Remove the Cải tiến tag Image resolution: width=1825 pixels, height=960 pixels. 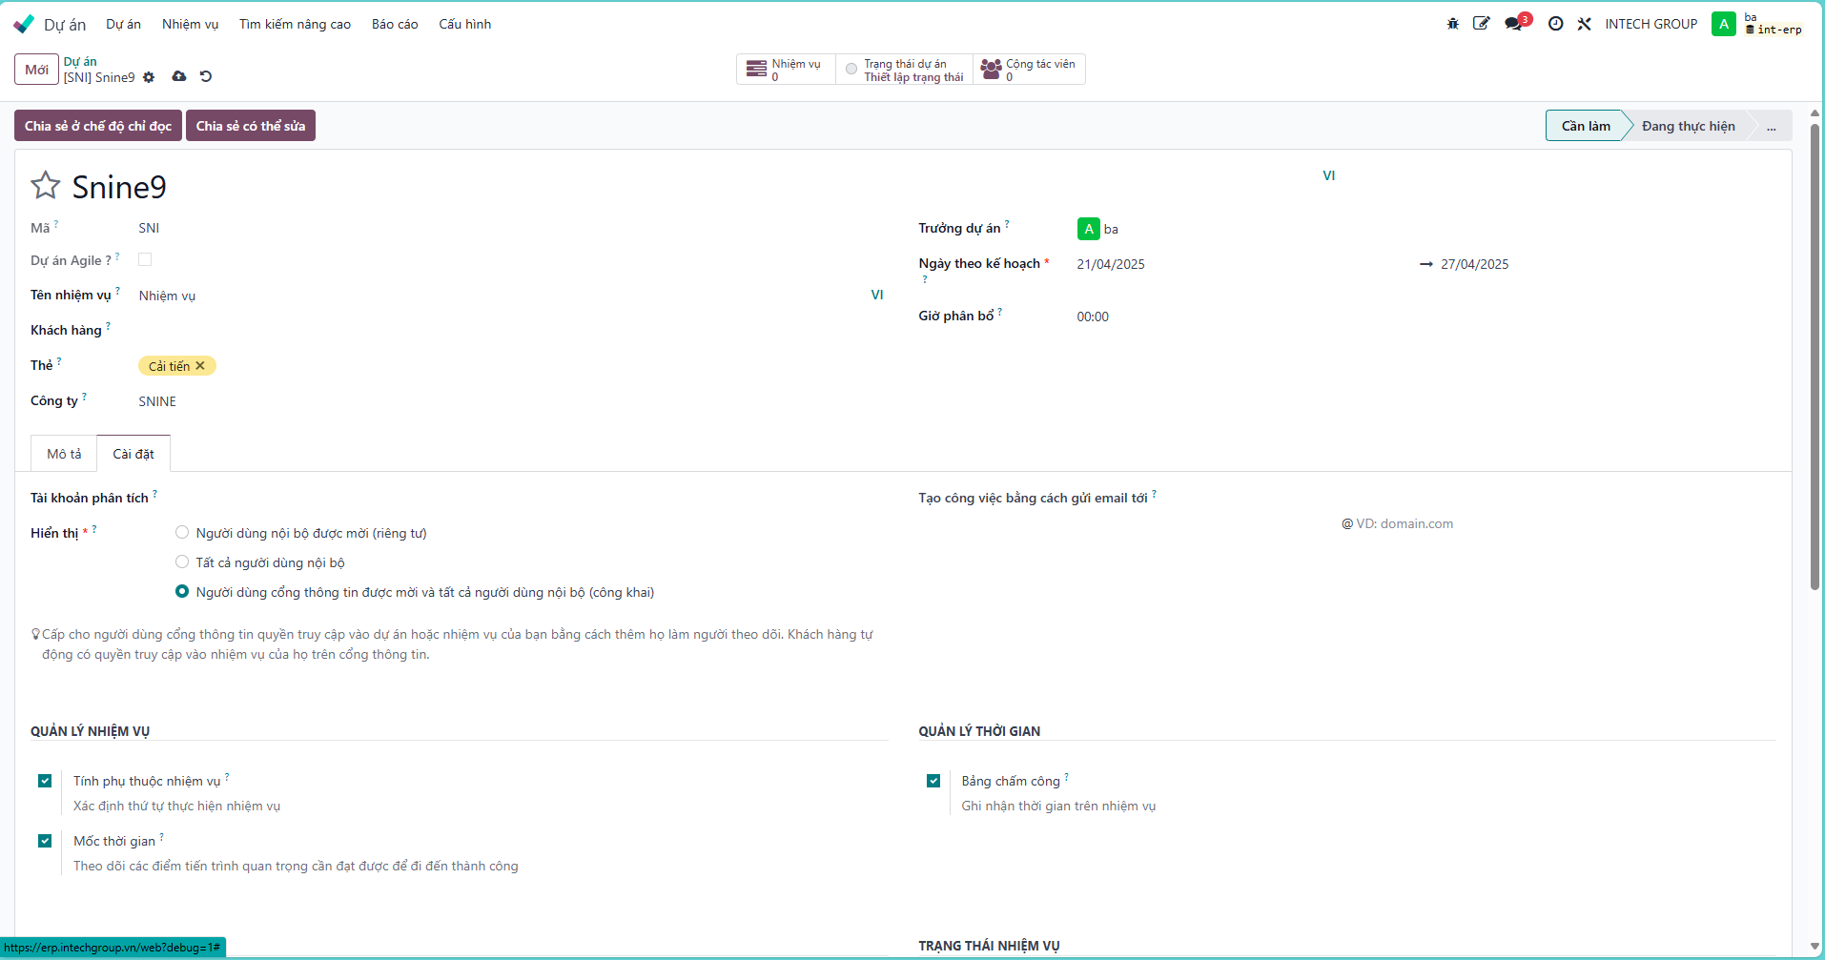200,366
